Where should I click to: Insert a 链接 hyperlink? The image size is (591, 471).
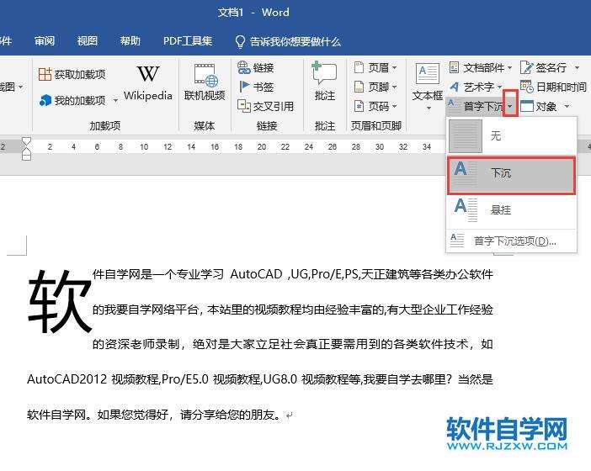[245, 67]
